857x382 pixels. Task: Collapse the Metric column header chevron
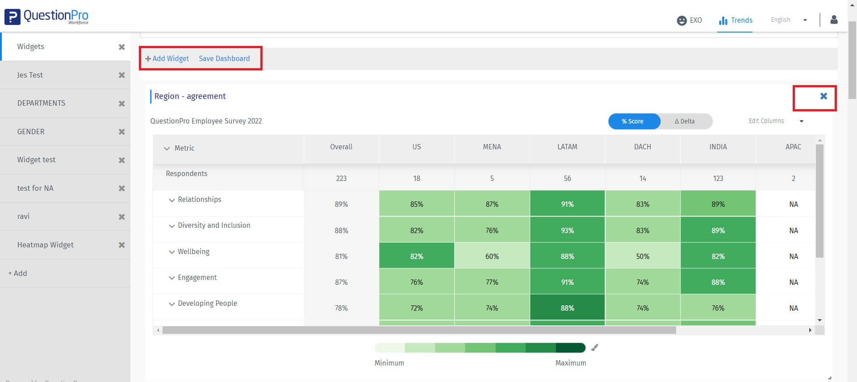click(167, 148)
